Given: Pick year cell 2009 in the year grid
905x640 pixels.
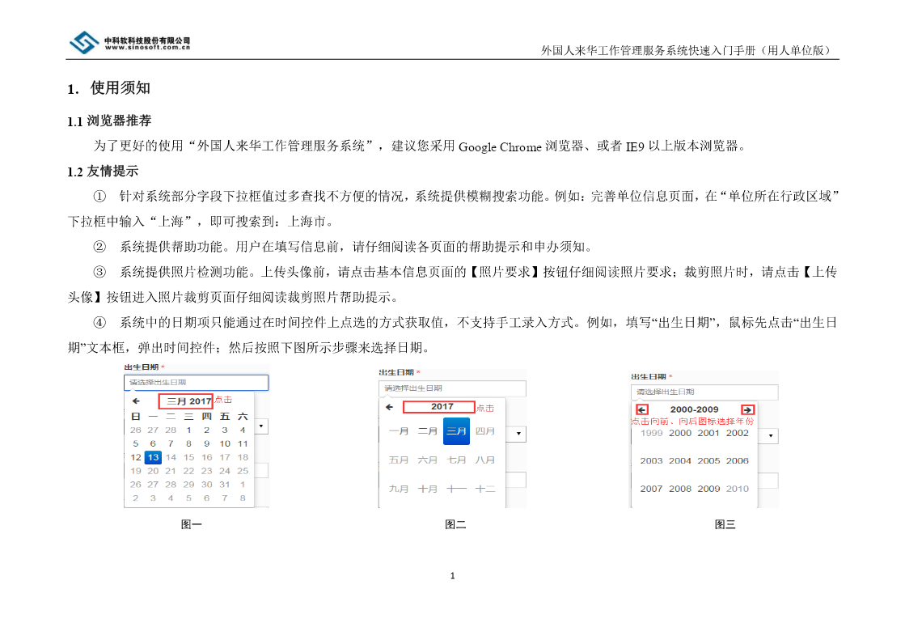Looking at the screenshot, I should pyautogui.click(x=708, y=489).
